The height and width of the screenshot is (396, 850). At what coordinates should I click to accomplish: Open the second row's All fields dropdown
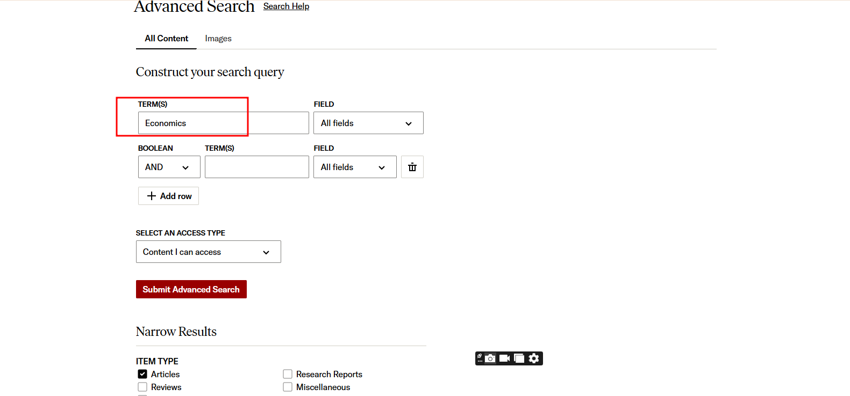point(355,167)
